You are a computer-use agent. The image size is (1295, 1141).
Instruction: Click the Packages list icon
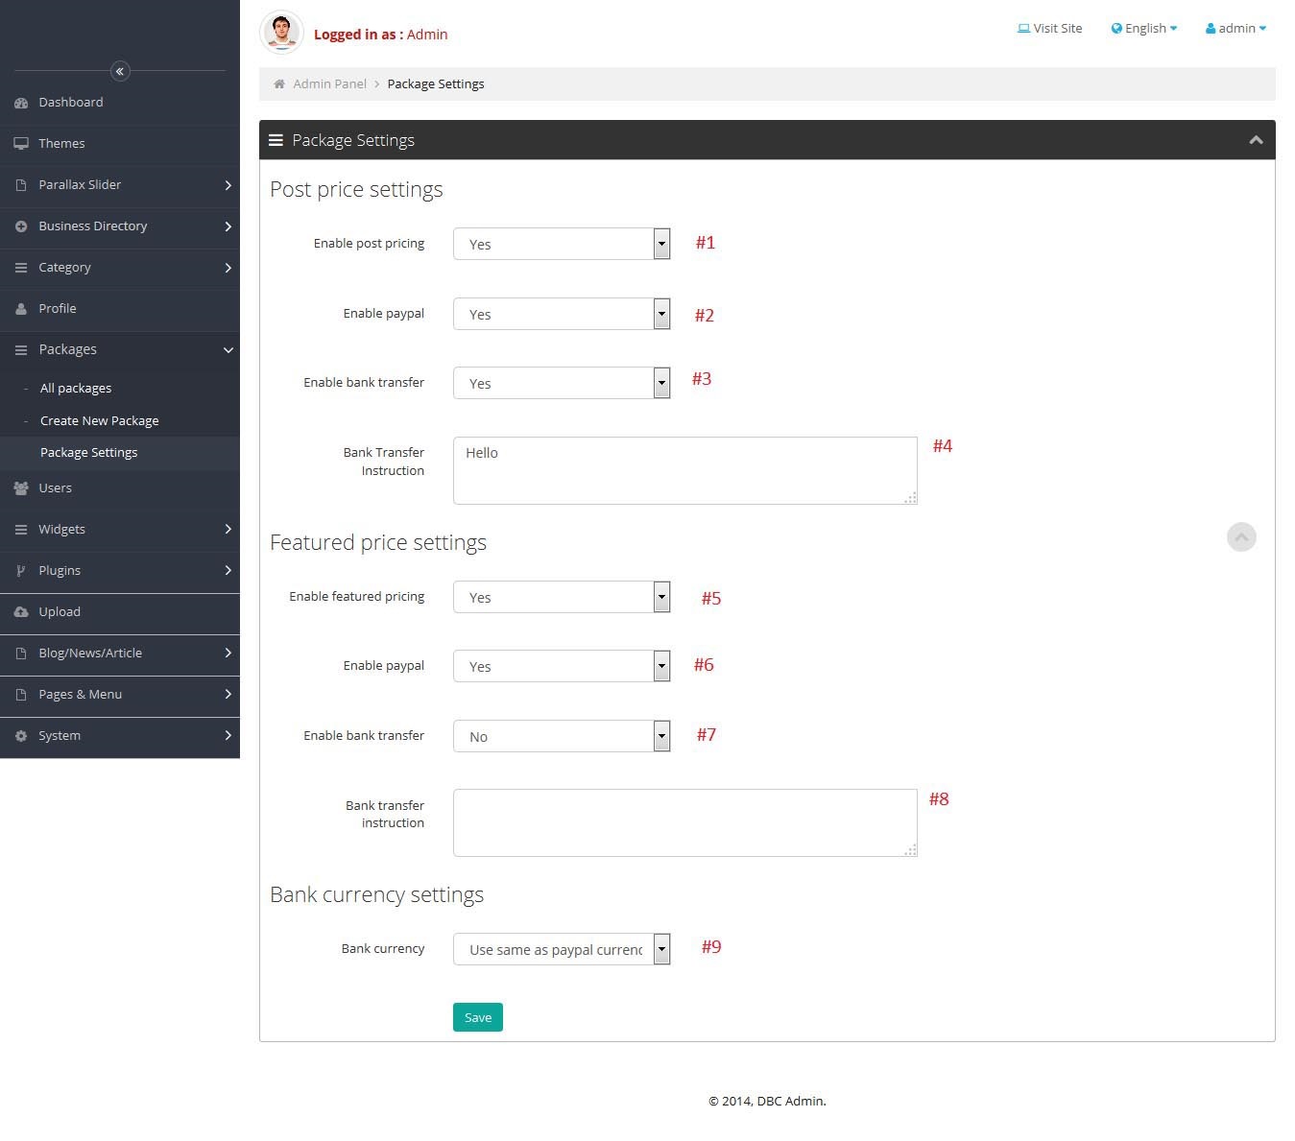pyautogui.click(x=21, y=350)
